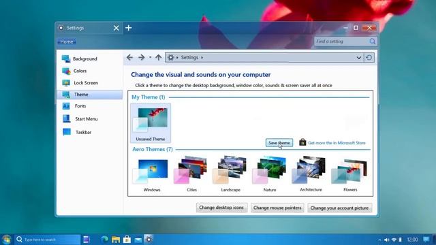This screenshot has height=245, width=436.
Task: Expand the Settings breadcrumb chevron
Action: click(202, 57)
